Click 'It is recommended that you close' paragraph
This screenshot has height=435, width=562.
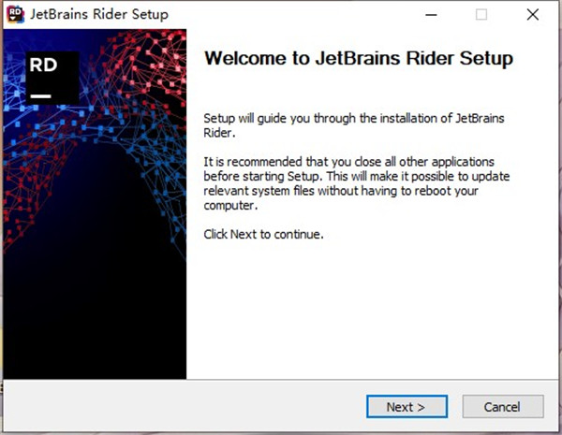pos(357,183)
